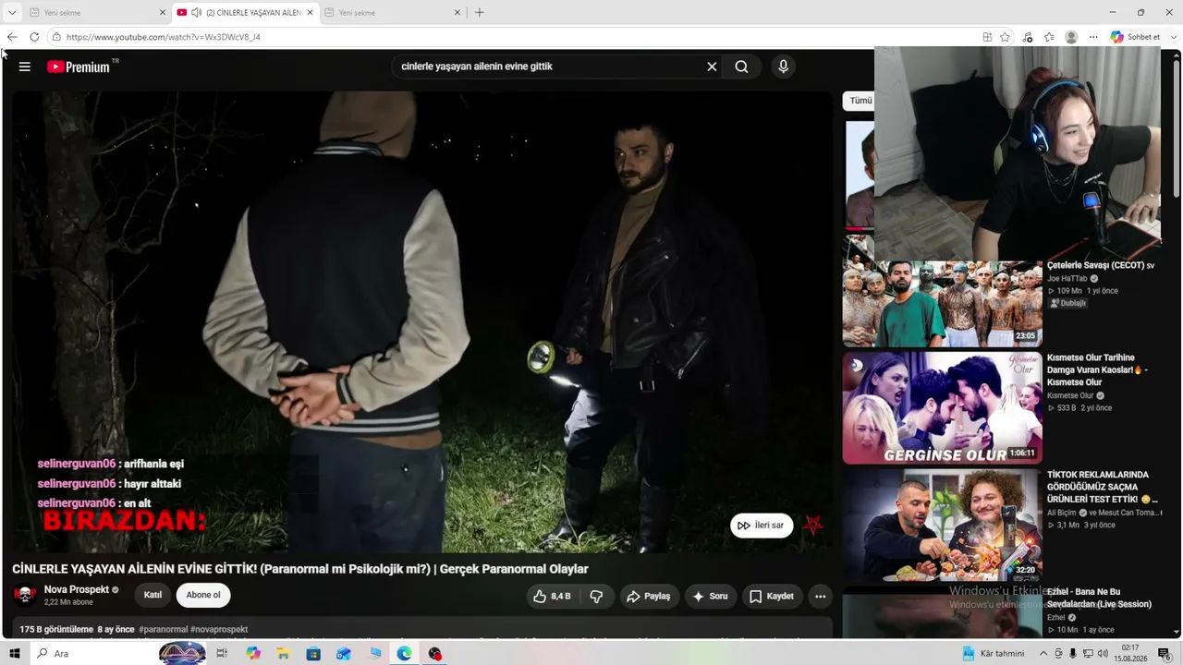Open the favorites list icon
The height and width of the screenshot is (665, 1183).
pyautogui.click(x=1049, y=37)
